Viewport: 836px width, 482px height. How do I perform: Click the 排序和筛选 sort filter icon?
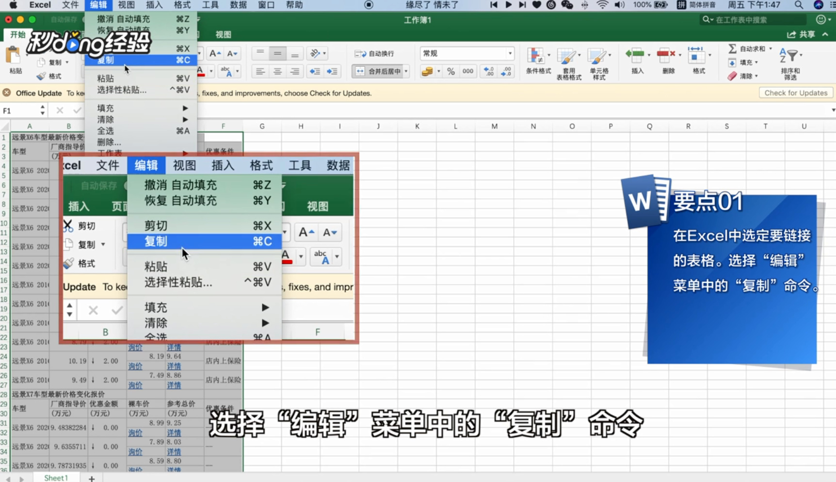pos(789,55)
